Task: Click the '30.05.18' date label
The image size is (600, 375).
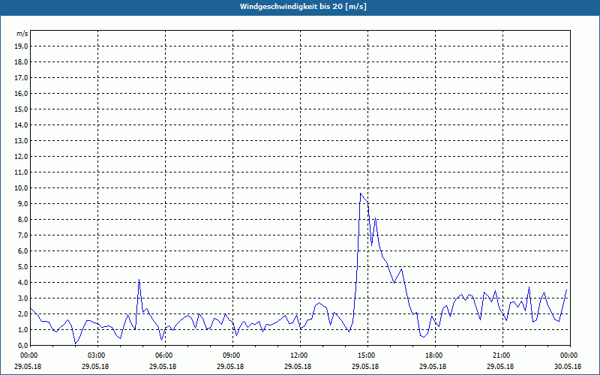Action: coord(568,366)
